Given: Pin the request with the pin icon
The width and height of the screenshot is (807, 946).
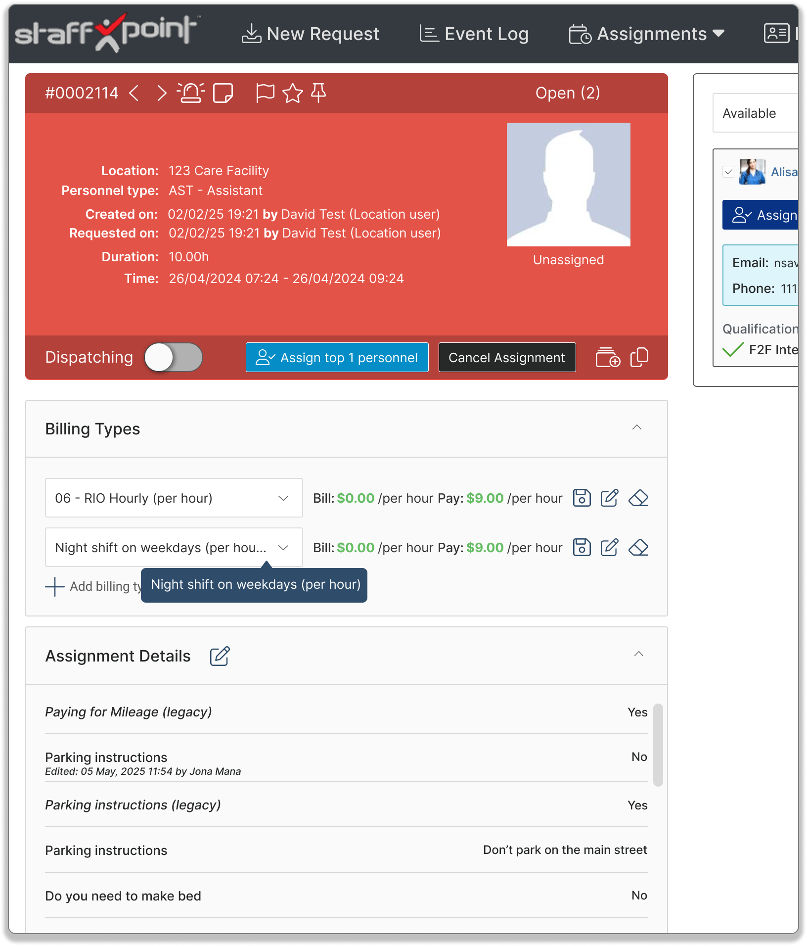Looking at the screenshot, I should [318, 93].
